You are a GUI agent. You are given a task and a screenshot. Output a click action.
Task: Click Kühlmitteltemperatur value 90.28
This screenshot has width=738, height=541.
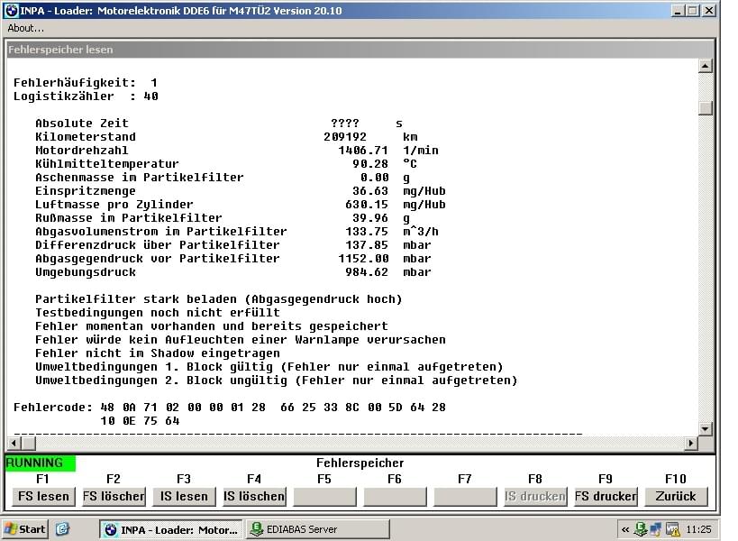(x=370, y=164)
